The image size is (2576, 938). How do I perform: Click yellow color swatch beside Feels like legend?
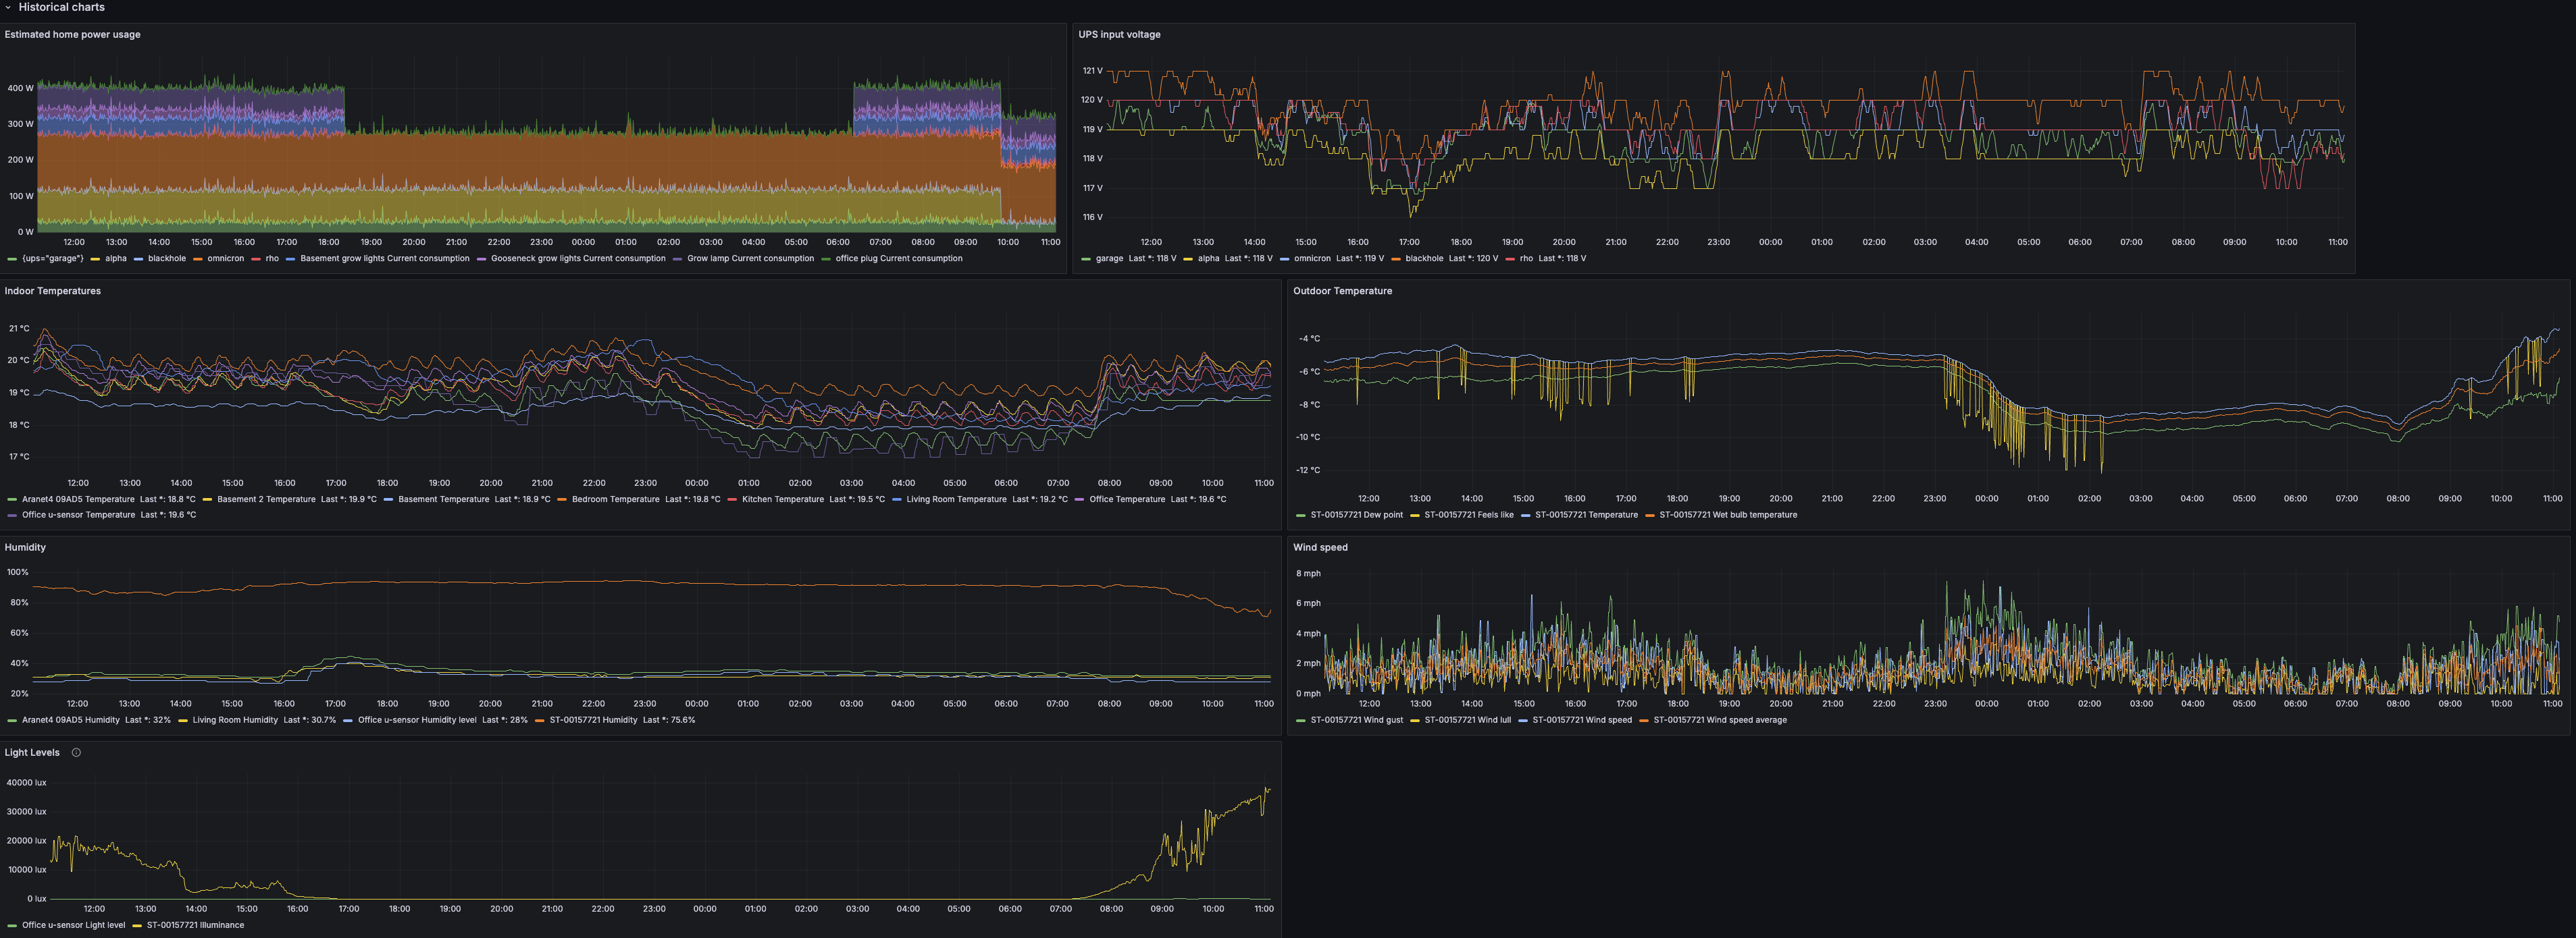tap(1414, 516)
